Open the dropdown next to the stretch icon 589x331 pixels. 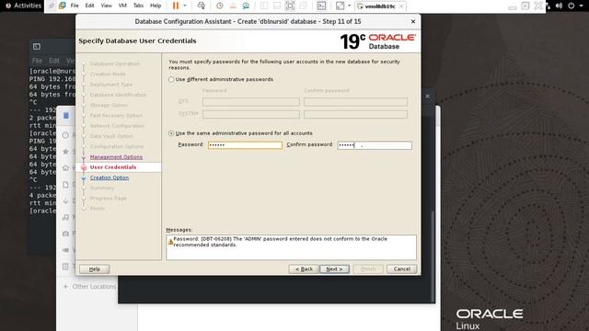pyautogui.click(x=349, y=6)
